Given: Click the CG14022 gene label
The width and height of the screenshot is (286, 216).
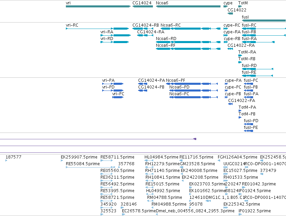Looking at the screenshot, I should point(237,10).
